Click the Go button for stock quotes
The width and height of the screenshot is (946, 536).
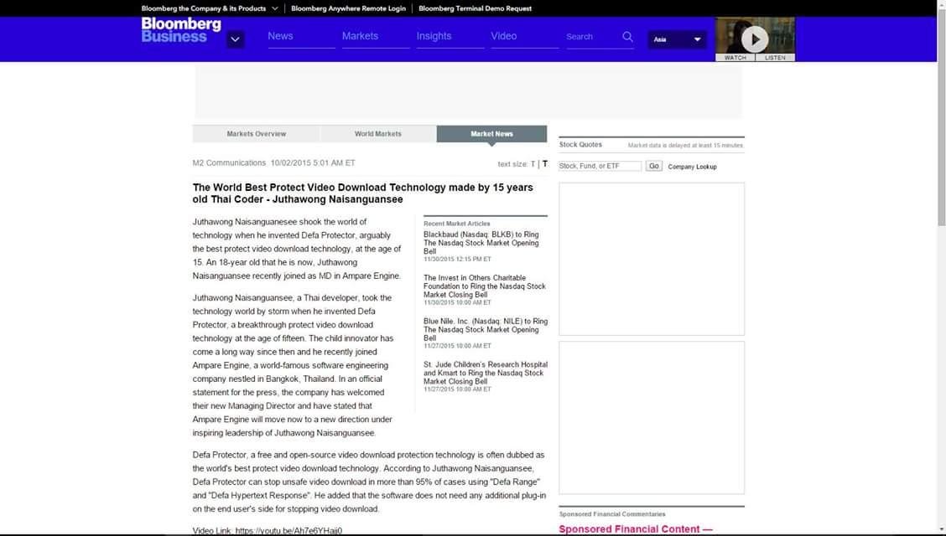tap(654, 166)
